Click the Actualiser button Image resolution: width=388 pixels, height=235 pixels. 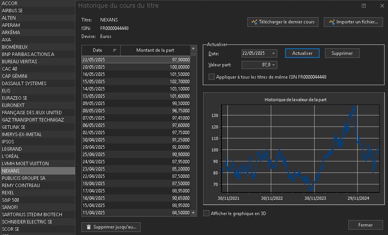(302, 53)
